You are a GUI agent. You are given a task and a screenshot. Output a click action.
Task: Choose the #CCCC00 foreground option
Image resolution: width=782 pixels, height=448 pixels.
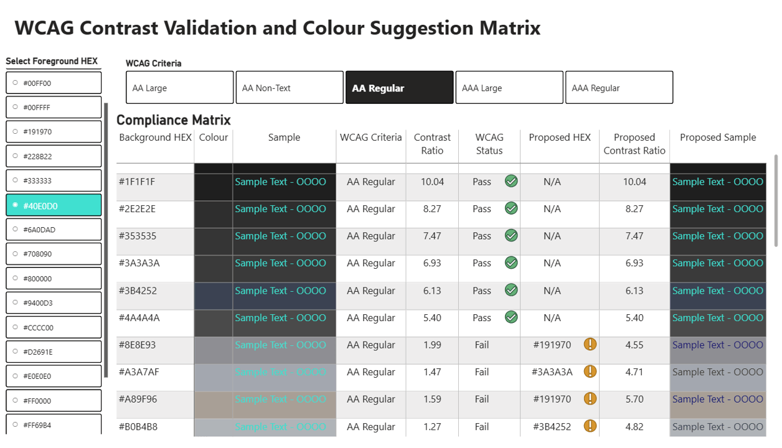pos(54,327)
